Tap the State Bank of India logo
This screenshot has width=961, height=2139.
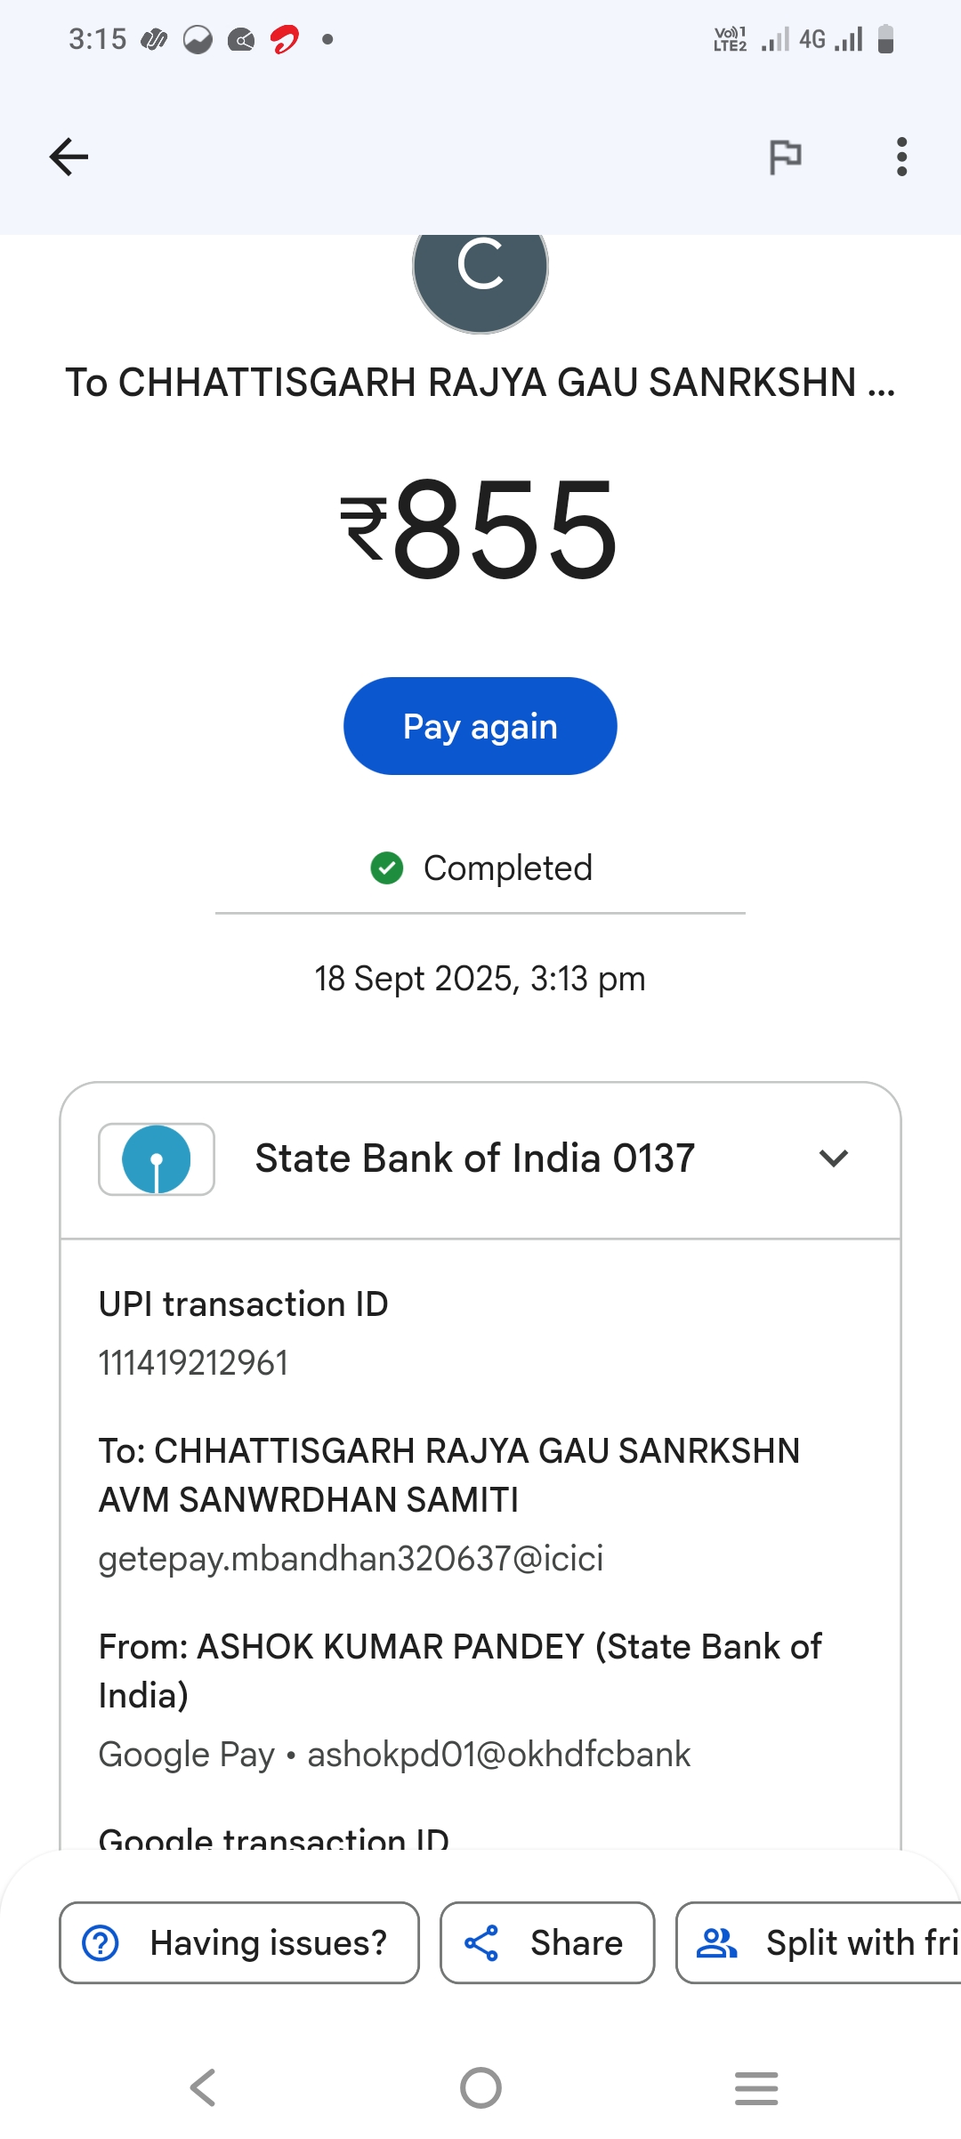pos(157,1158)
